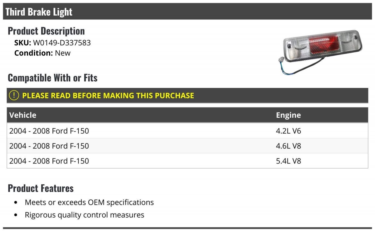Click the yellow exclamation warning icon
Image resolution: width=375 pixels, height=232 pixels.
pyautogui.click(x=14, y=95)
